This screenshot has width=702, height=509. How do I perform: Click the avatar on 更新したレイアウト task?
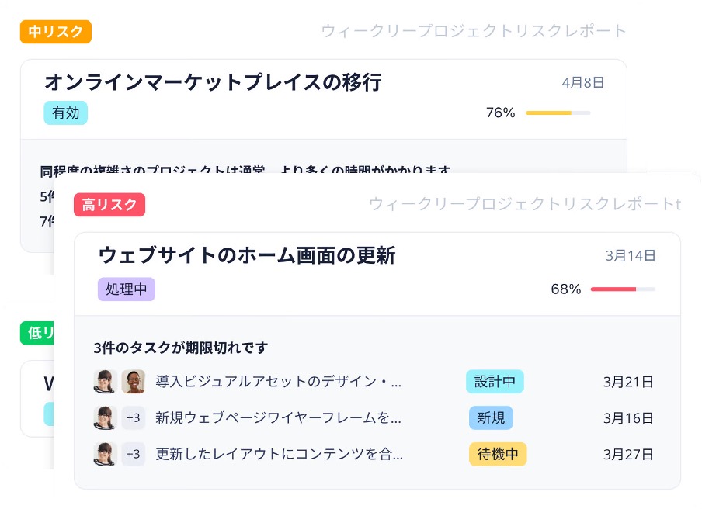[105, 455]
